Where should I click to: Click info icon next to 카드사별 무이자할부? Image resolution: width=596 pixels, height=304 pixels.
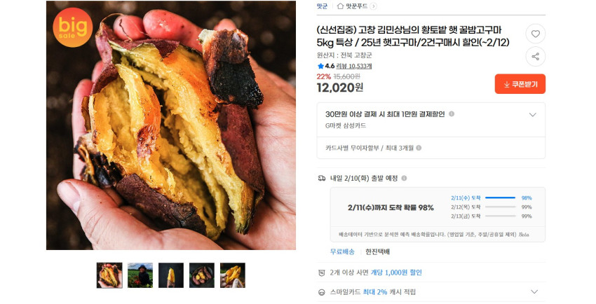[419, 148]
